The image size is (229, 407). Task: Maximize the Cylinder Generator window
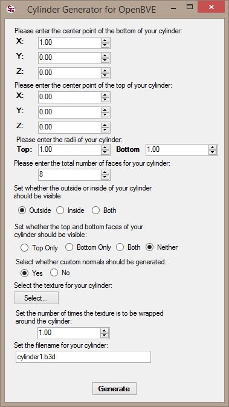(x=190, y=7)
